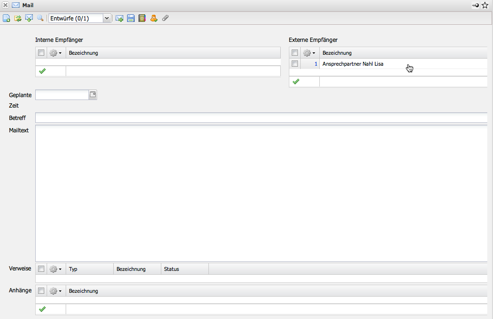Screen dimensions: 493x319
Task: Send the mail using the envelope arrow icon
Action: [119, 19]
